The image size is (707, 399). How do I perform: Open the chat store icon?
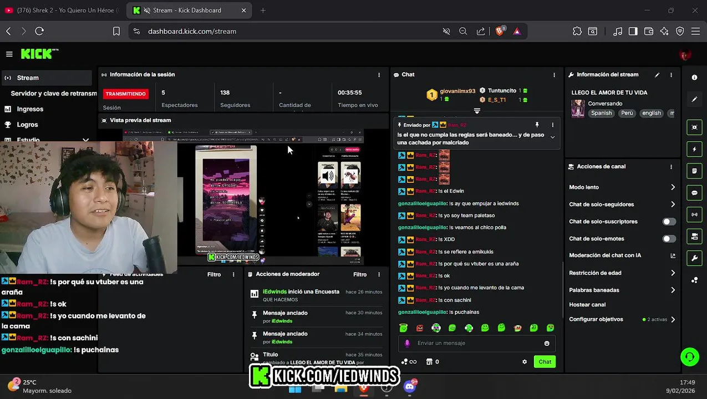[x=429, y=362]
